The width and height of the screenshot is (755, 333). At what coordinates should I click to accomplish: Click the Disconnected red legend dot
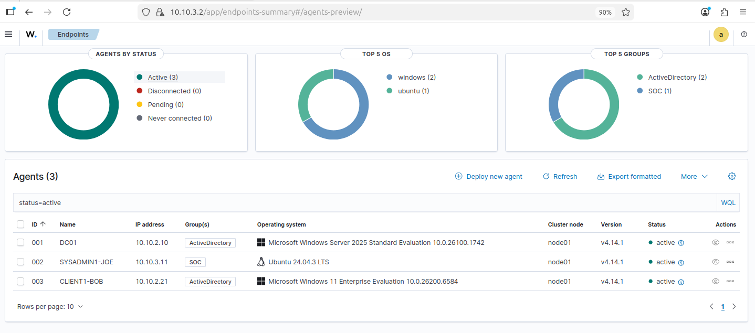pyautogui.click(x=140, y=91)
